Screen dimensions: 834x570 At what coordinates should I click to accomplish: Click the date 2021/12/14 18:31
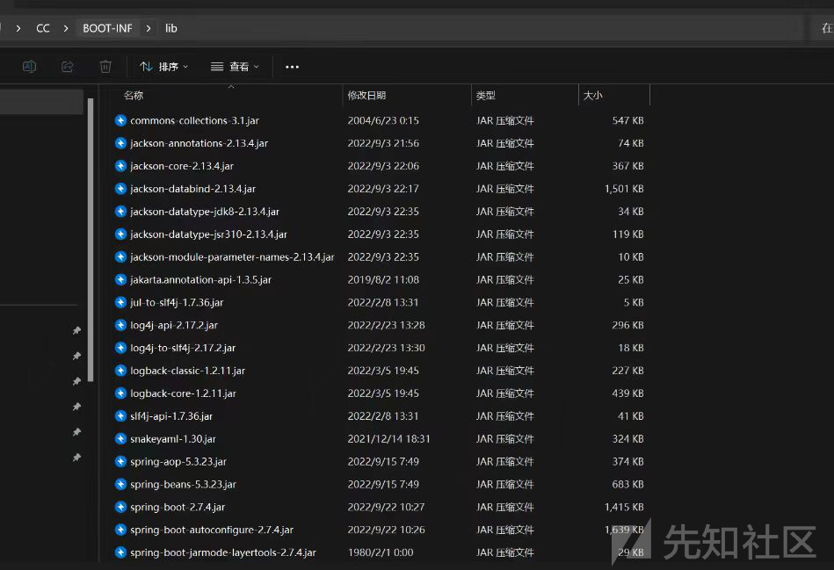pos(388,438)
